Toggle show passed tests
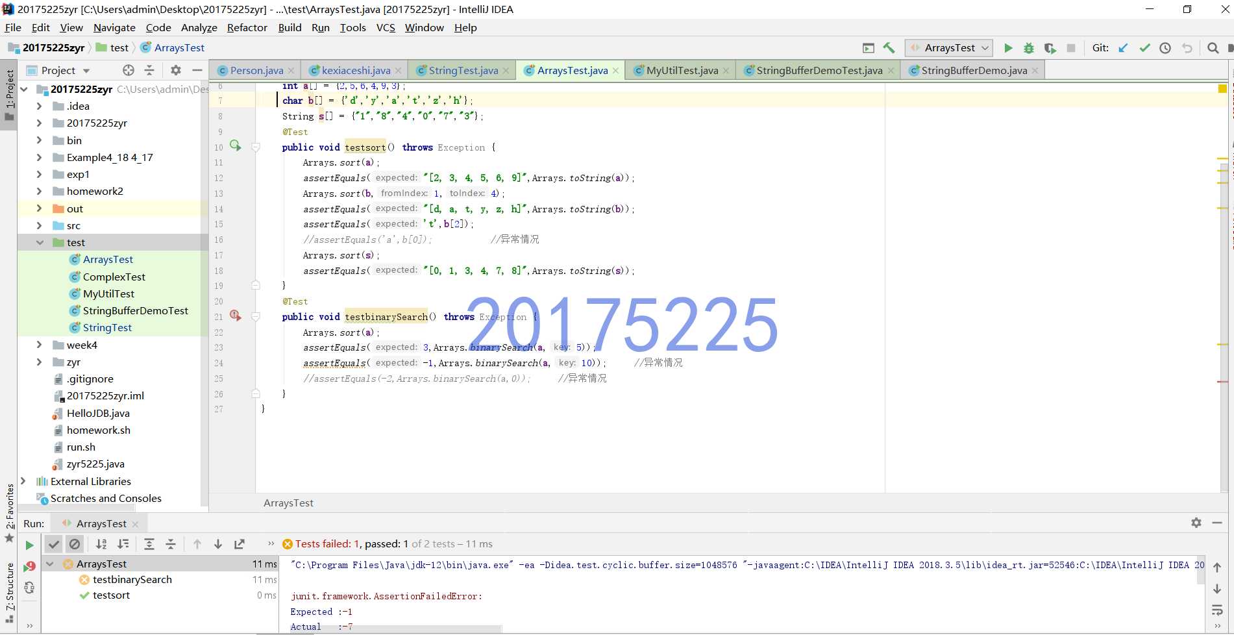 click(x=54, y=544)
